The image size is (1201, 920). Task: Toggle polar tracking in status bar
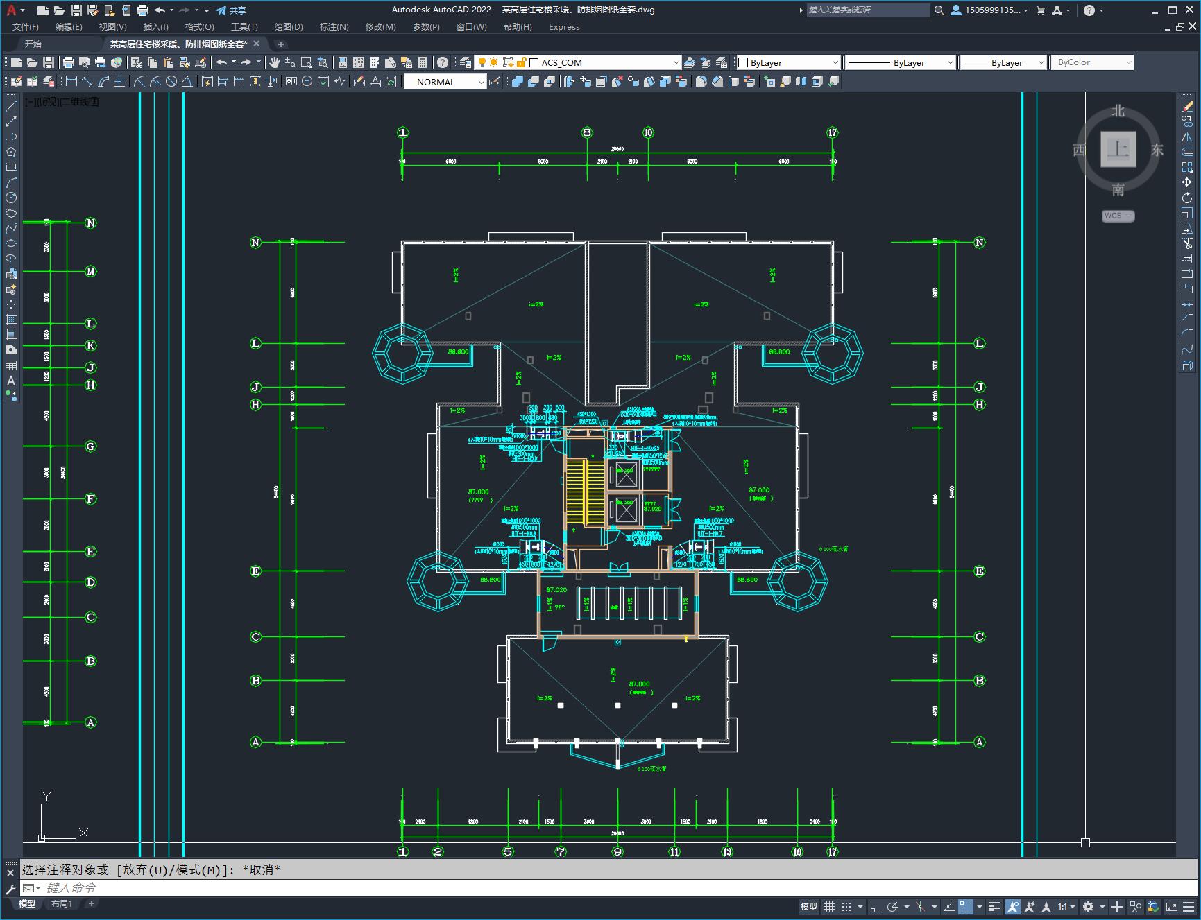click(892, 906)
